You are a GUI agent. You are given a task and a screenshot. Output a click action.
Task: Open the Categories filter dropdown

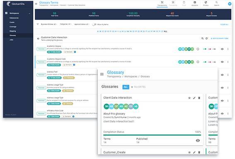click(65, 24)
